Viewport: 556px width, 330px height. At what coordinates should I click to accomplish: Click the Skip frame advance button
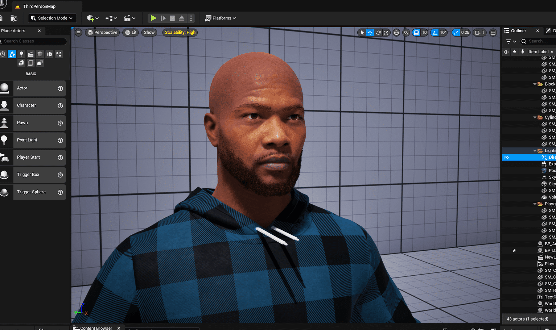(x=163, y=18)
